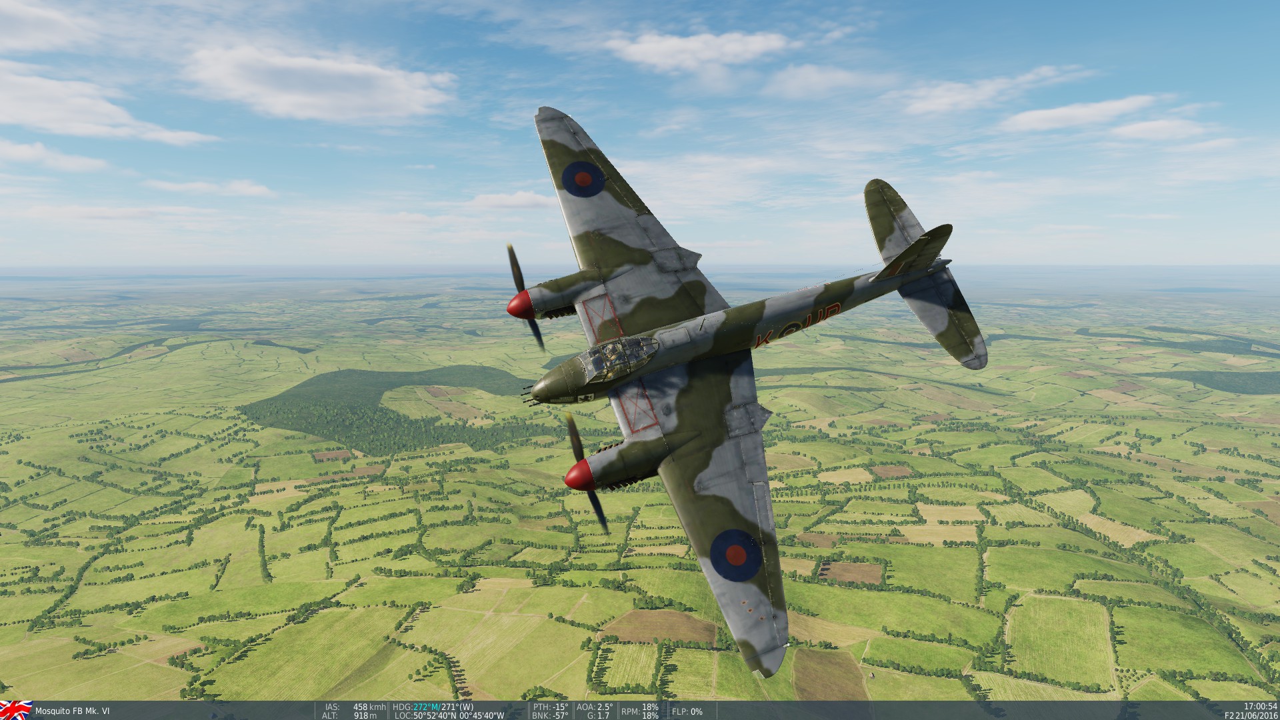Click the RAF roundel on lower wing
The width and height of the screenshot is (1280, 720).
tap(735, 555)
